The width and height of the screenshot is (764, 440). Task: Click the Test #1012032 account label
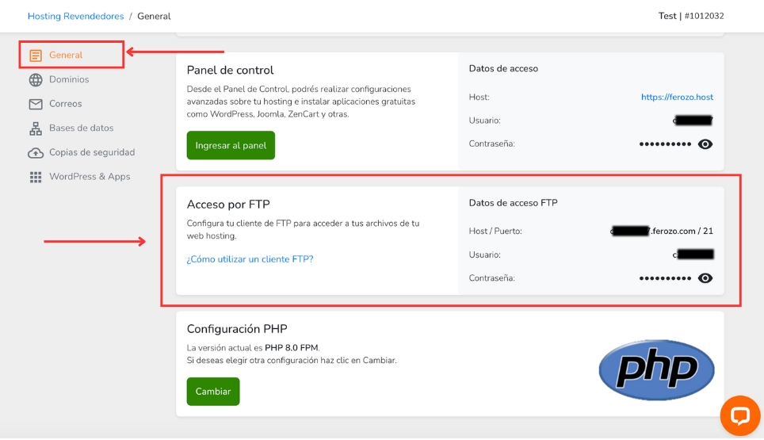point(690,16)
